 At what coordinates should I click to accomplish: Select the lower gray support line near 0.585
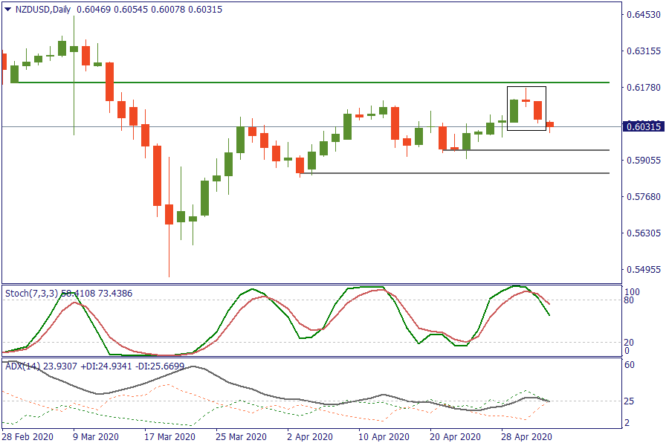[x=455, y=173]
